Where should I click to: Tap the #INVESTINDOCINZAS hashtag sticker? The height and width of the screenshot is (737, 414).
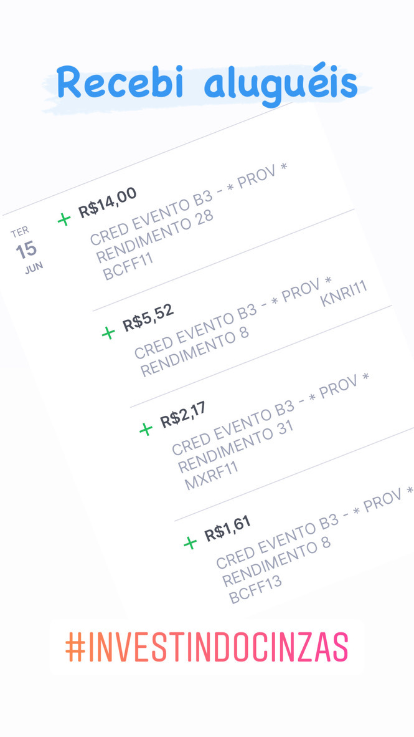[x=207, y=647]
